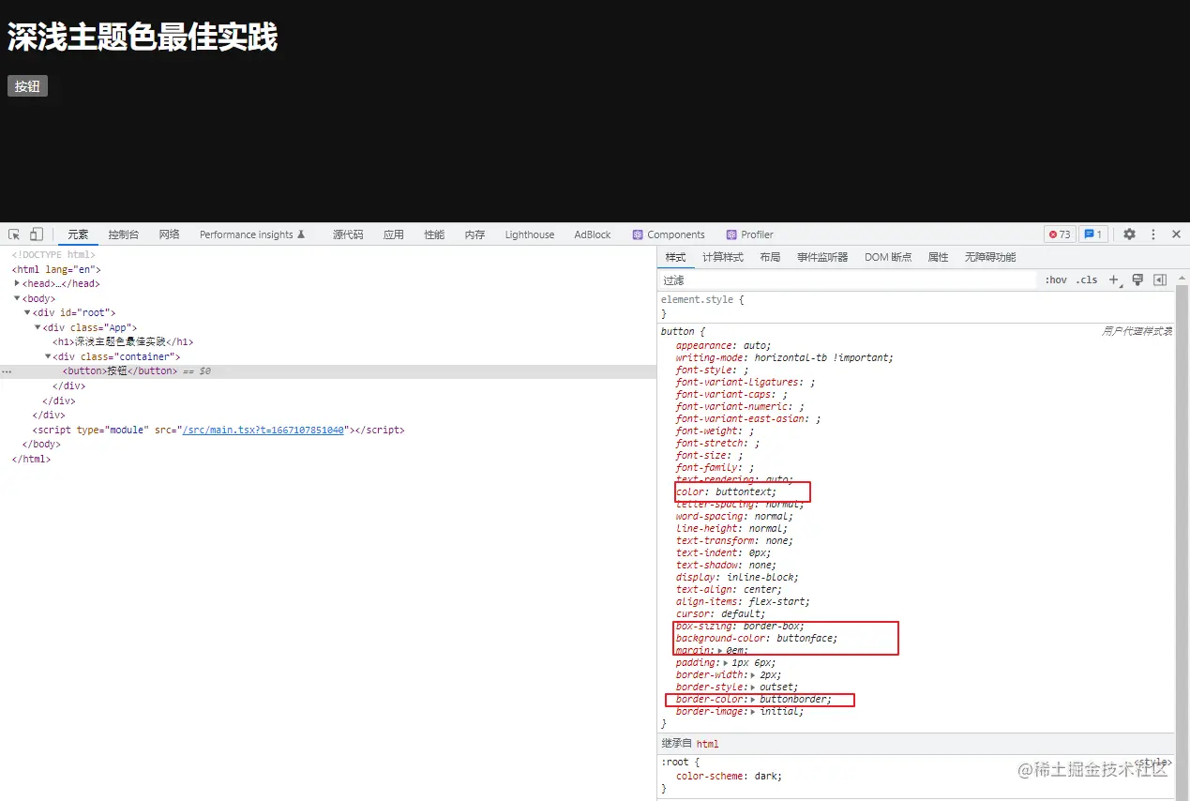
Task: Select the 样式 sidebar tab
Action: 675,257
